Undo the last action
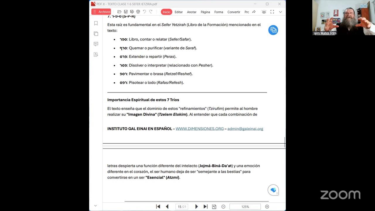The image size is (375, 211). pyautogui.click(x=144, y=12)
